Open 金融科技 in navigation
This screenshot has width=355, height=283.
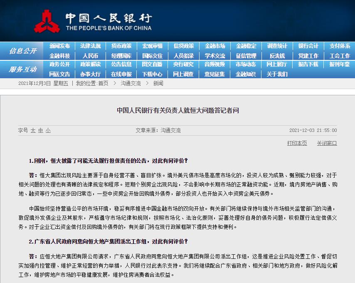point(59,56)
